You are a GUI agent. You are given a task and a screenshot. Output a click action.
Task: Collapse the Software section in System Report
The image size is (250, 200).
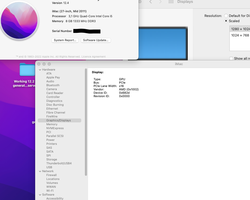point(40,195)
